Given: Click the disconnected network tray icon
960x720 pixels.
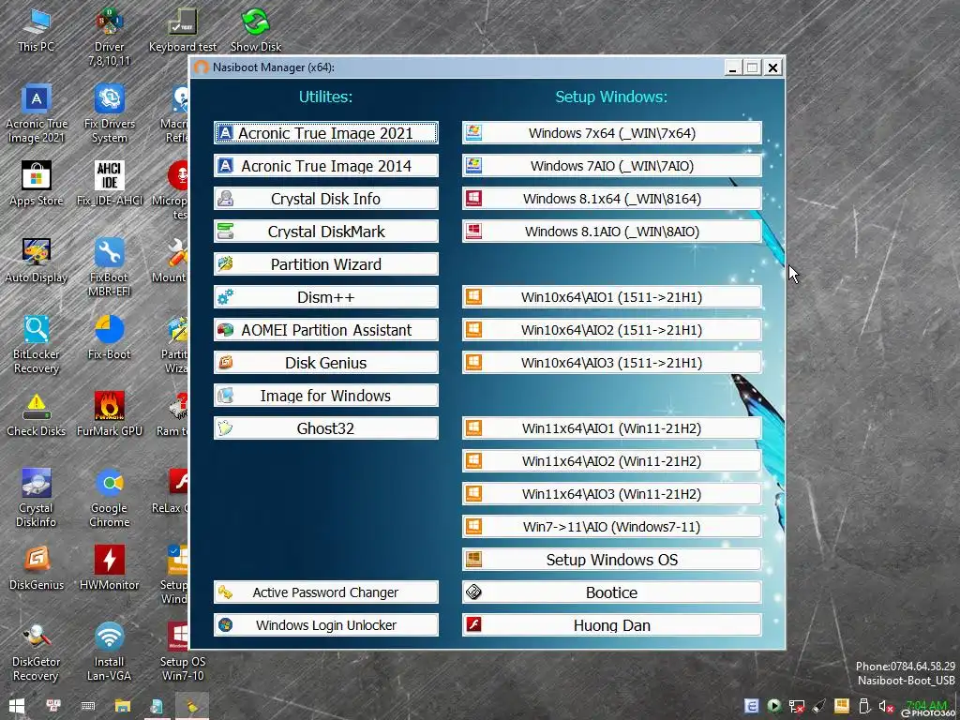Looking at the screenshot, I should [x=796, y=707].
